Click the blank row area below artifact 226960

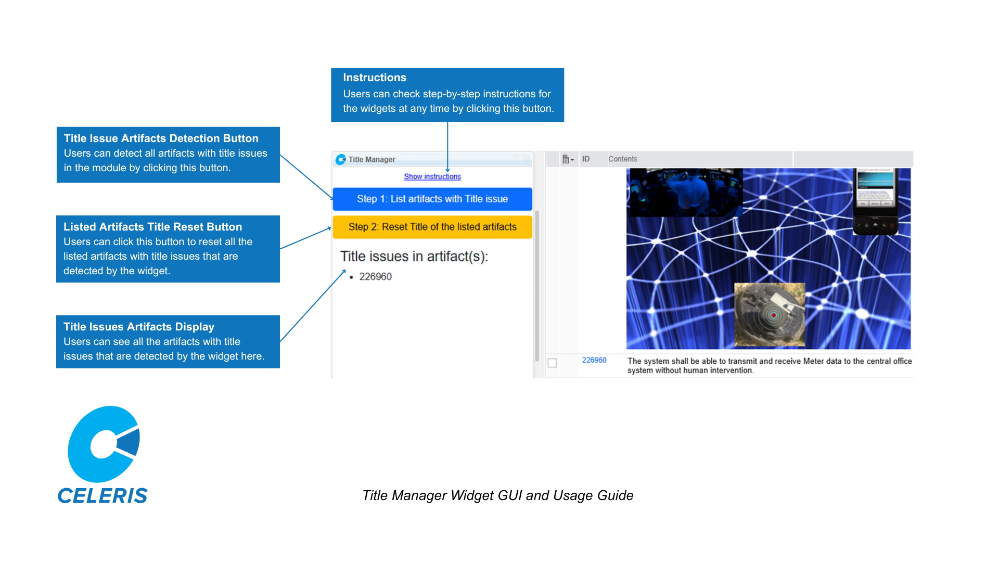tap(728, 388)
